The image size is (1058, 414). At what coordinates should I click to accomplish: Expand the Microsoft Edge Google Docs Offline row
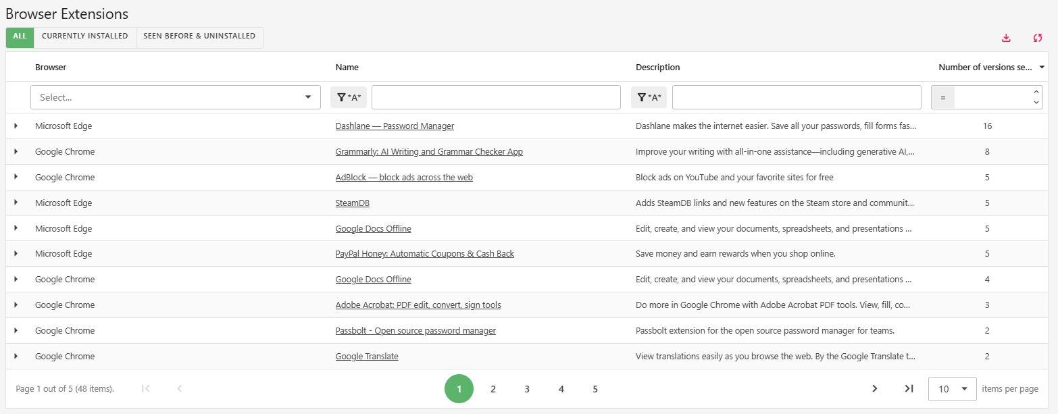click(x=16, y=228)
